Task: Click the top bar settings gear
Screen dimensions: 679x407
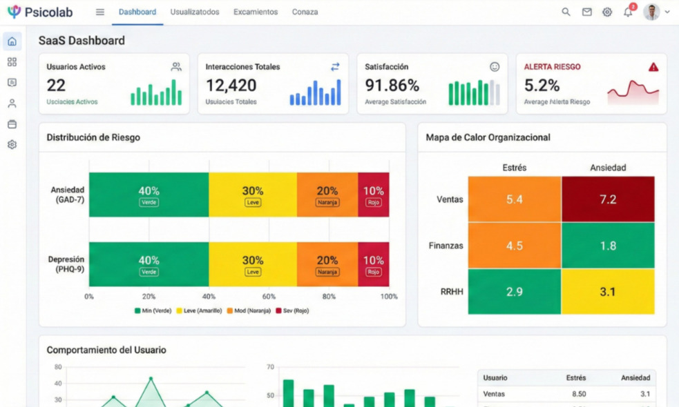Action: (x=607, y=12)
